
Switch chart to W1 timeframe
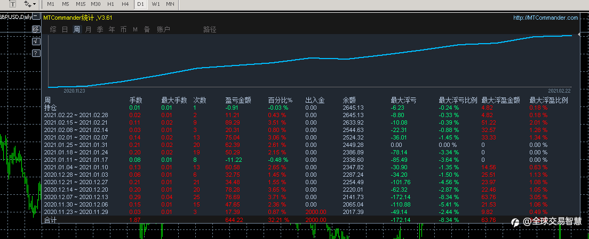tap(156, 4)
